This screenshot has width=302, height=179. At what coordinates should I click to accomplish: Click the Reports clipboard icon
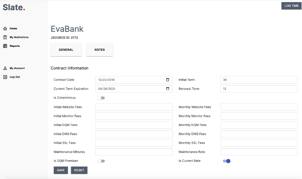pos(5,46)
